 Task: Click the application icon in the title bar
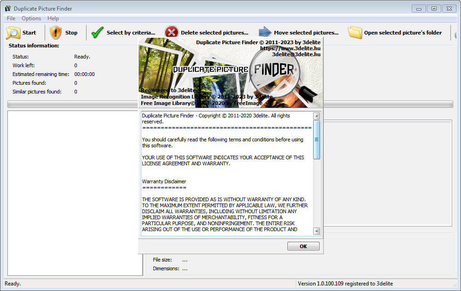[8, 9]
